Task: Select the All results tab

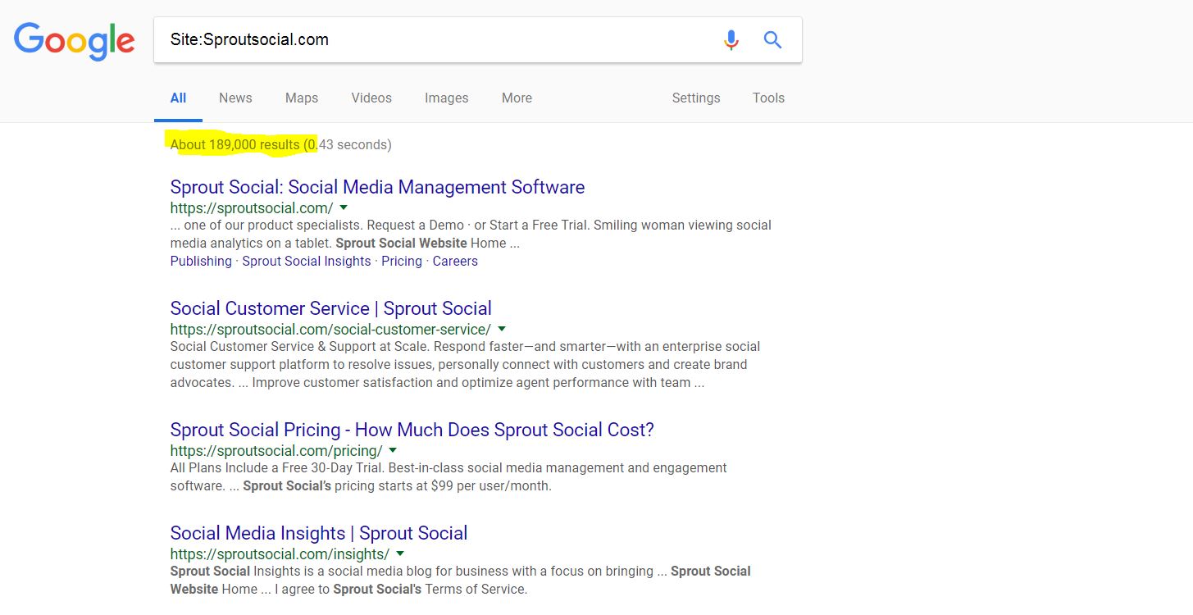Action: (x=178, y=98)
